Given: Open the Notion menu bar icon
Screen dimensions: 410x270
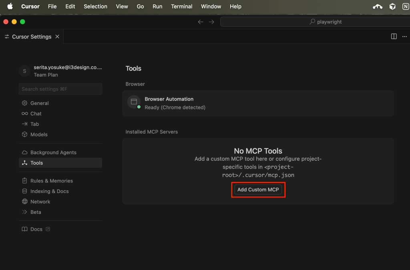Looking at the screenshot, I should pyautogui.click(x=405, y=6).
